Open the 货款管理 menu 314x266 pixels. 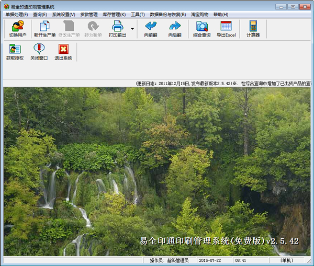pos(89,15)
